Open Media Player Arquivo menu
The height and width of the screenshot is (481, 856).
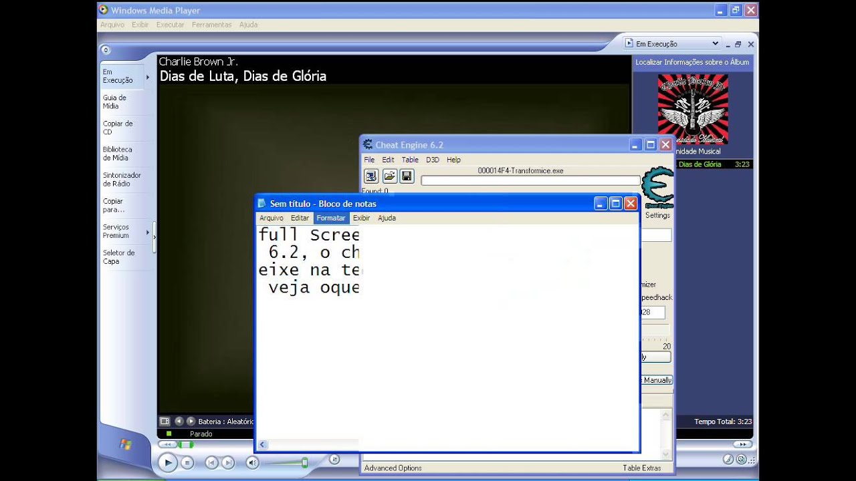tap(112, 25)
